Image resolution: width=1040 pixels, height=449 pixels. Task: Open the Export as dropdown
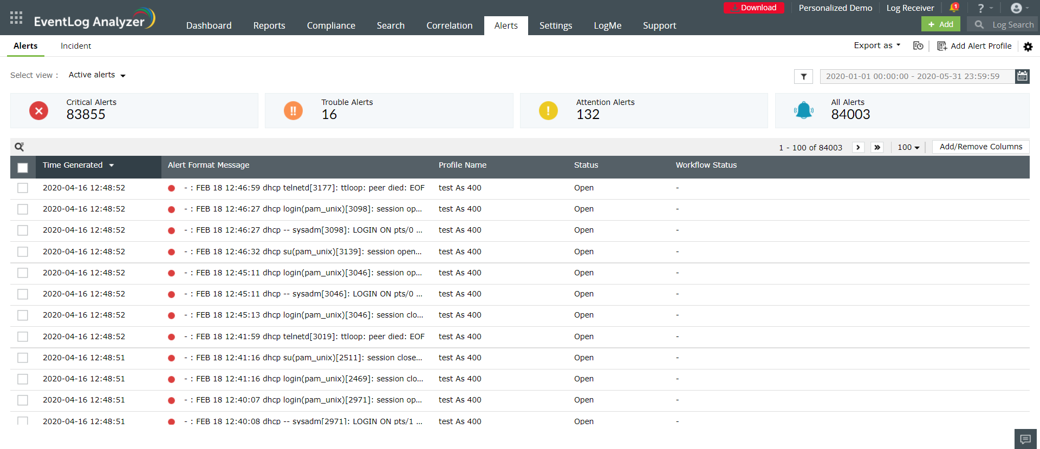(877, 46)
